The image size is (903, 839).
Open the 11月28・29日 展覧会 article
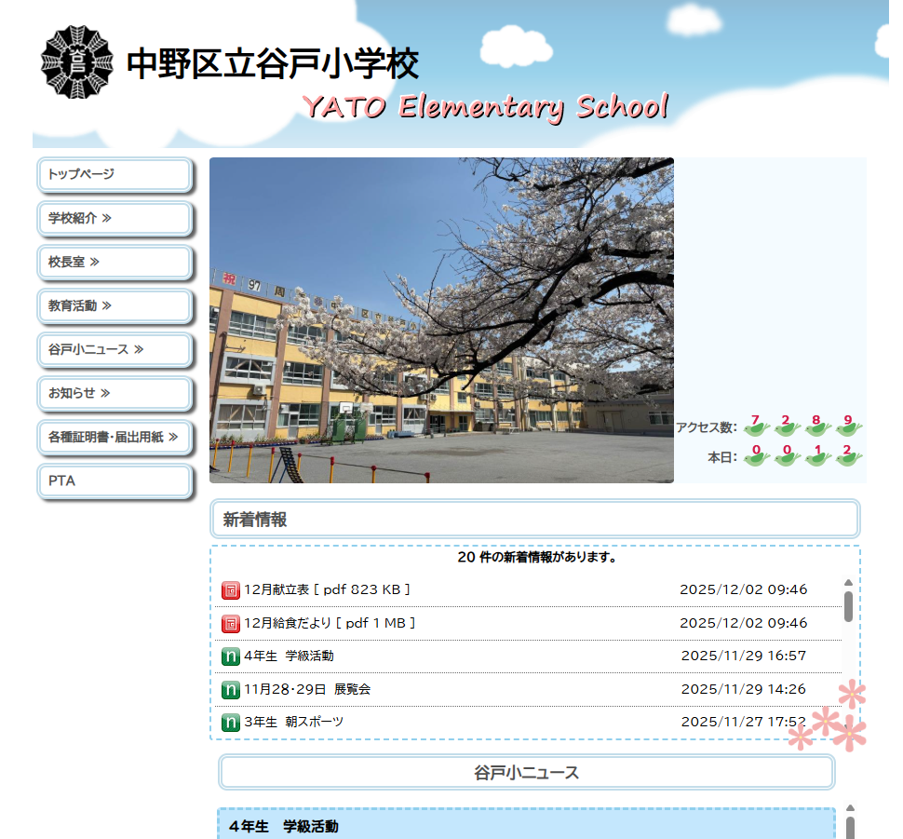[307, 690]
